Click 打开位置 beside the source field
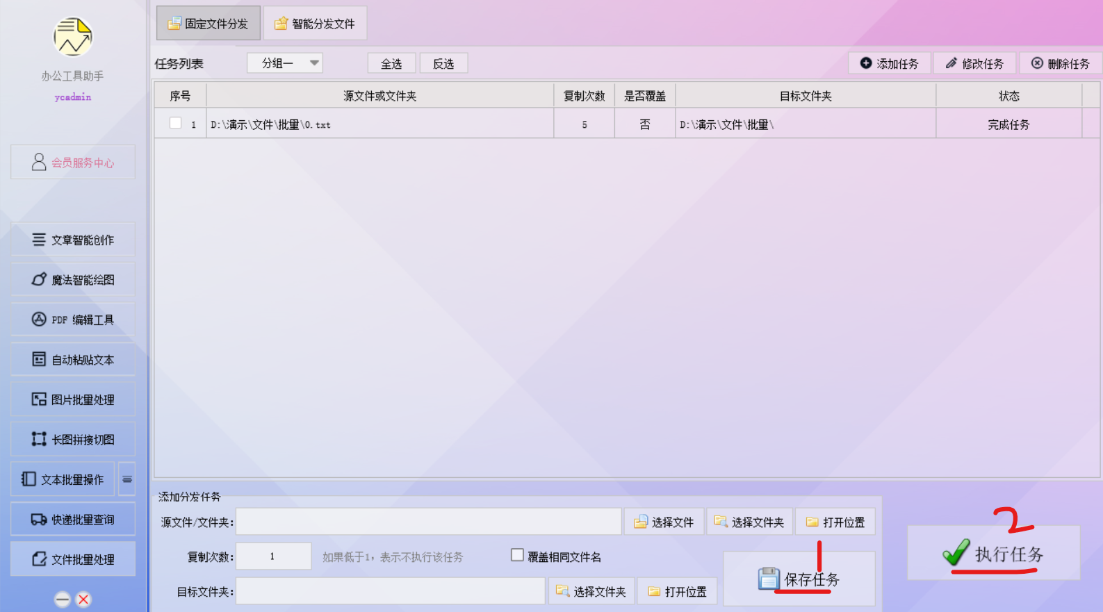This screenshot has width=1103, height=612. 835,522
